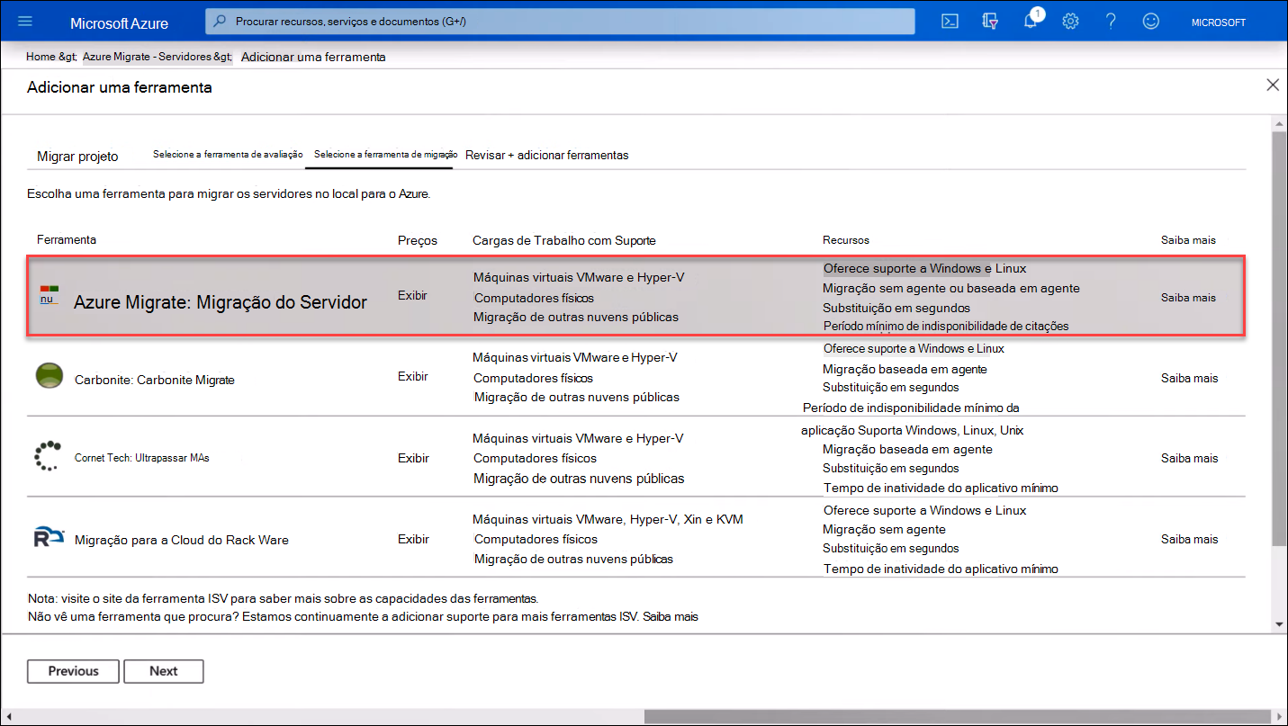Image resolution: width=1288 pixels, height=726 pixels.
Task: Open the help question mark icon
Action: (x=1111, y=22)
